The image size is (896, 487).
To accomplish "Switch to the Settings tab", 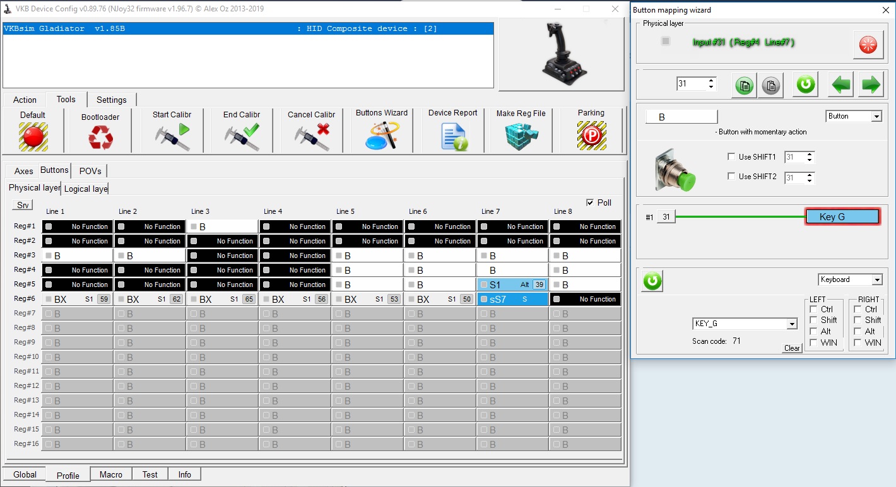I will 112,100.
